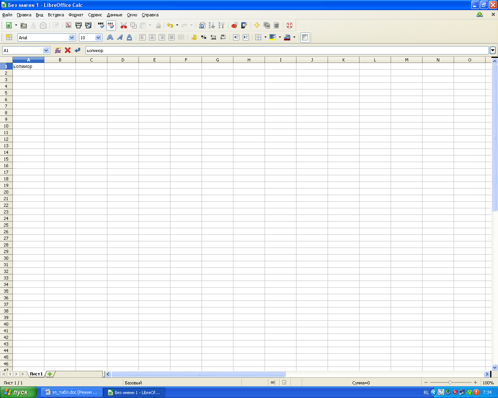498x398 pixels.
Task: Switch to эл_табл.doc taskbar window
Action: click(72, 393)
